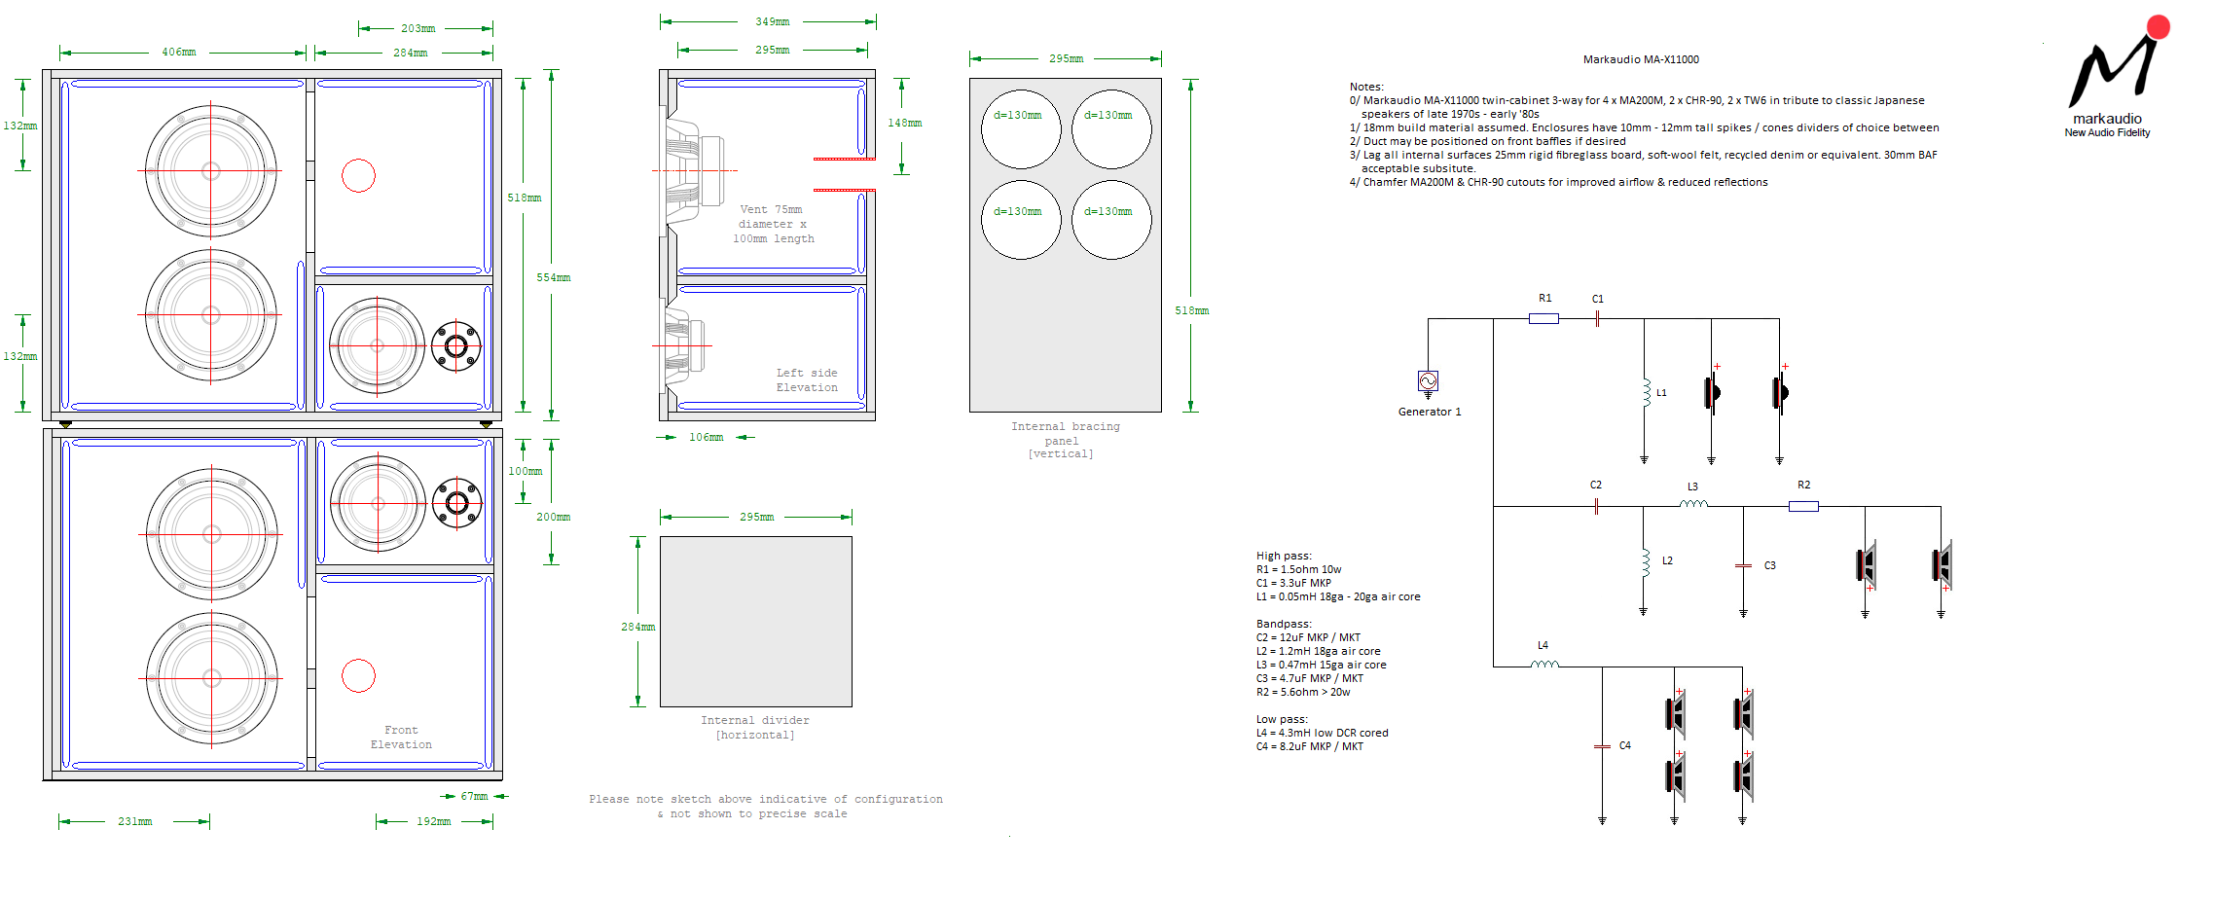Select the C2 capacitor symbol
The image size is (2215, 901).
click(x=1596, y=506)
